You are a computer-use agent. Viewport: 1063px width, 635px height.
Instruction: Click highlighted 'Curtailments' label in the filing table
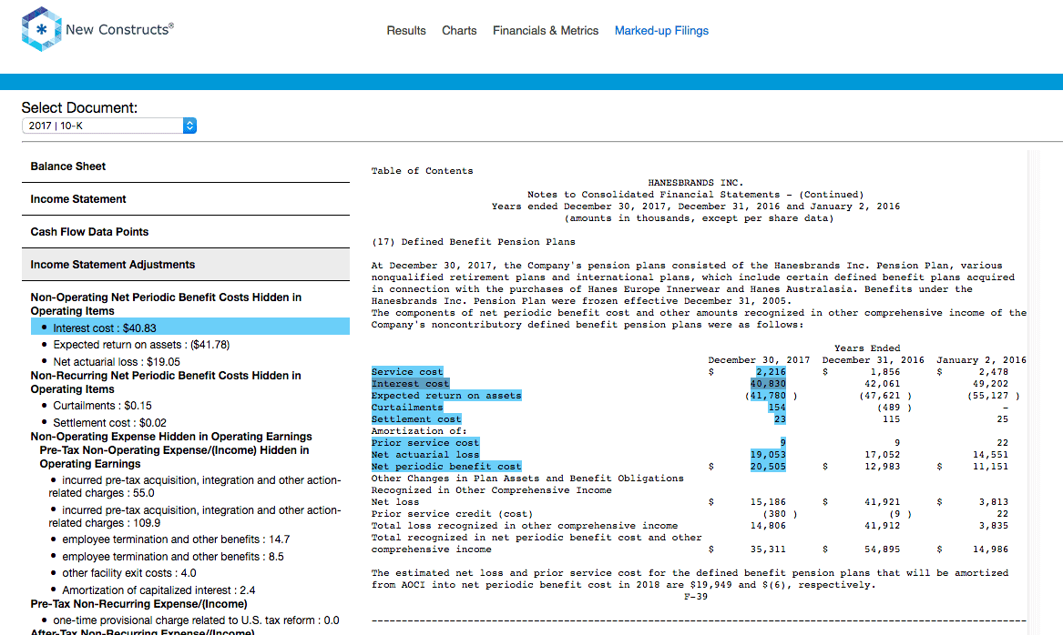point(407,408)
